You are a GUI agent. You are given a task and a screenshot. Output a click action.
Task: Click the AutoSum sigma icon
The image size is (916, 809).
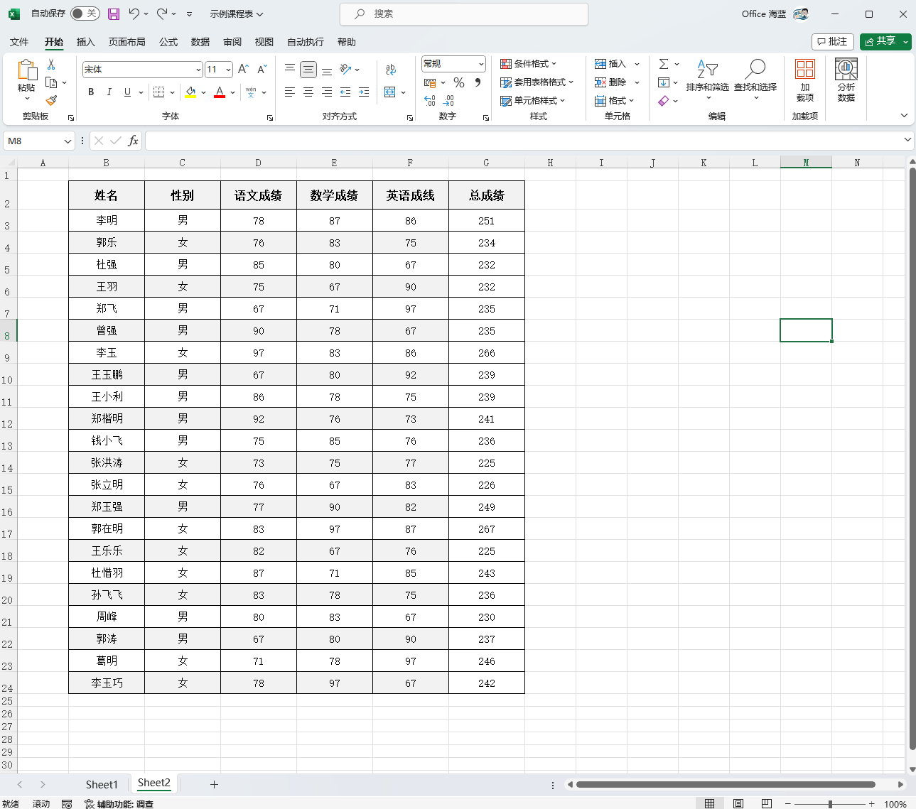point(664,64)
